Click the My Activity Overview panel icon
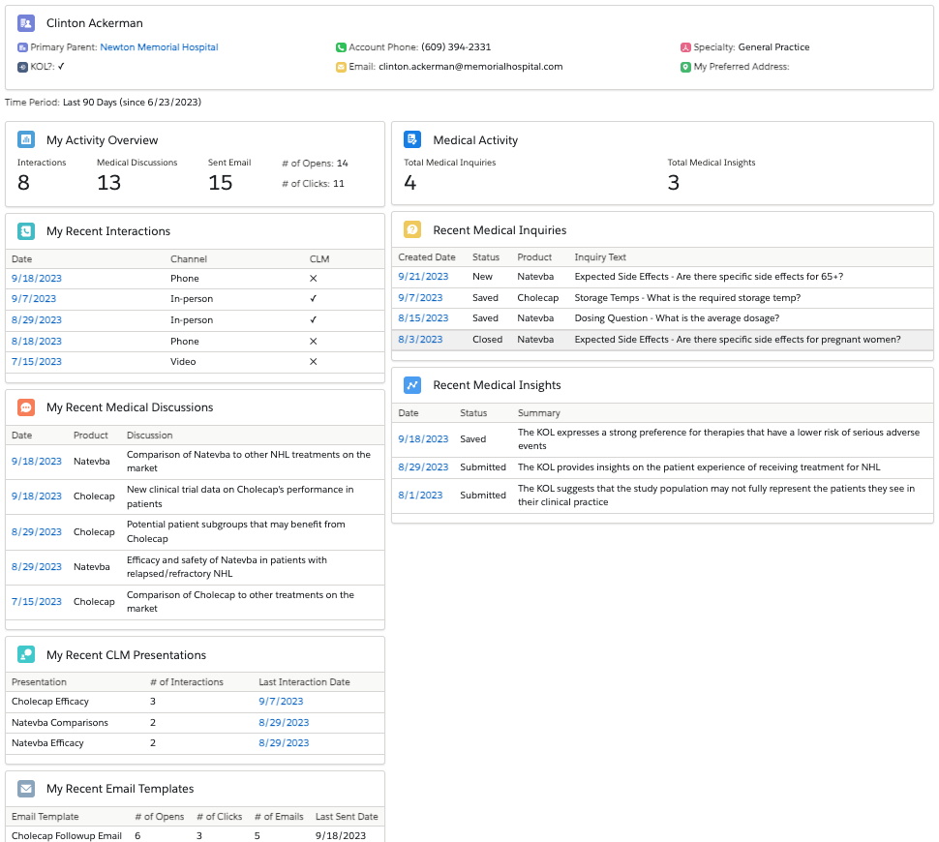The image size is (939, 842). [26, 140]
